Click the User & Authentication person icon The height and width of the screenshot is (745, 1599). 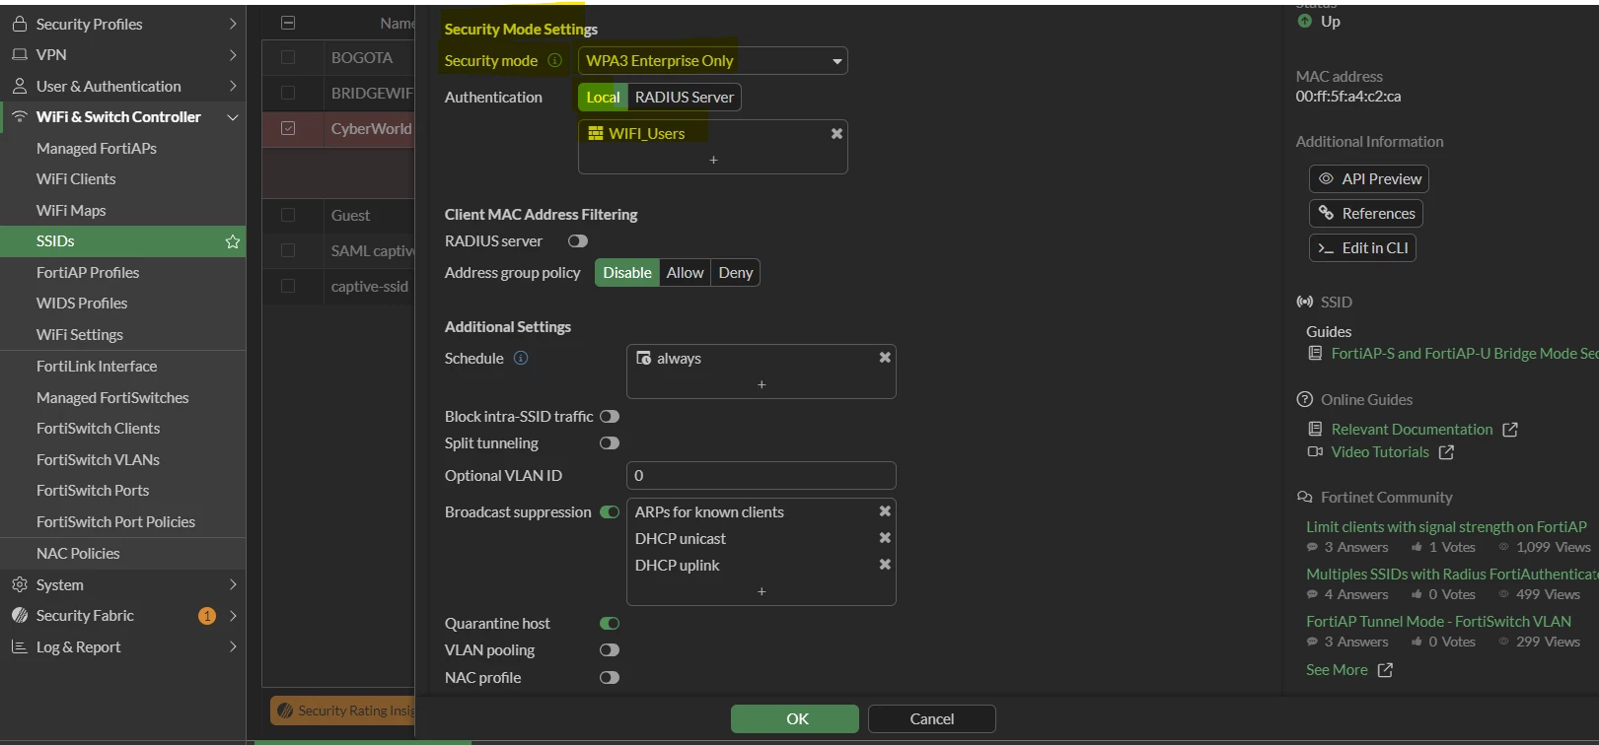pyautogui.click(x=20, y=86)
